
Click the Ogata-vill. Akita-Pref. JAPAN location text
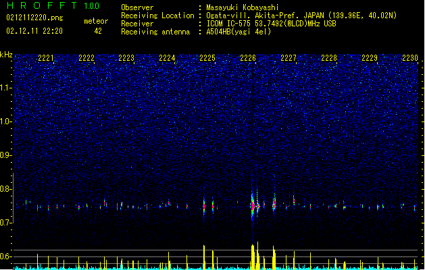[301, 16]
